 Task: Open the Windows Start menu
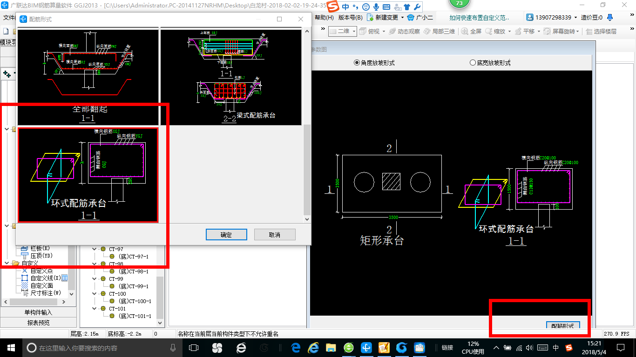tap(11, 347)
